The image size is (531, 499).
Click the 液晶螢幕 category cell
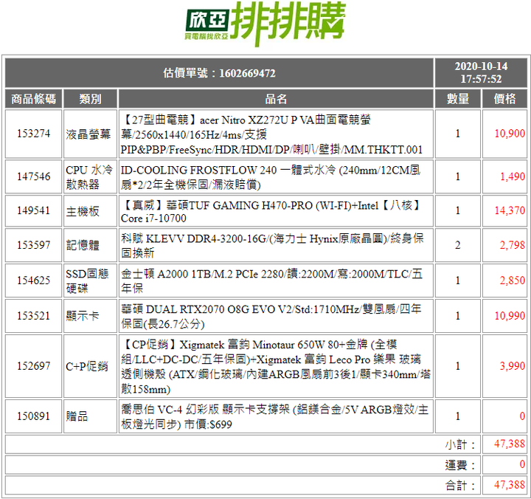(x=91, y=134)
